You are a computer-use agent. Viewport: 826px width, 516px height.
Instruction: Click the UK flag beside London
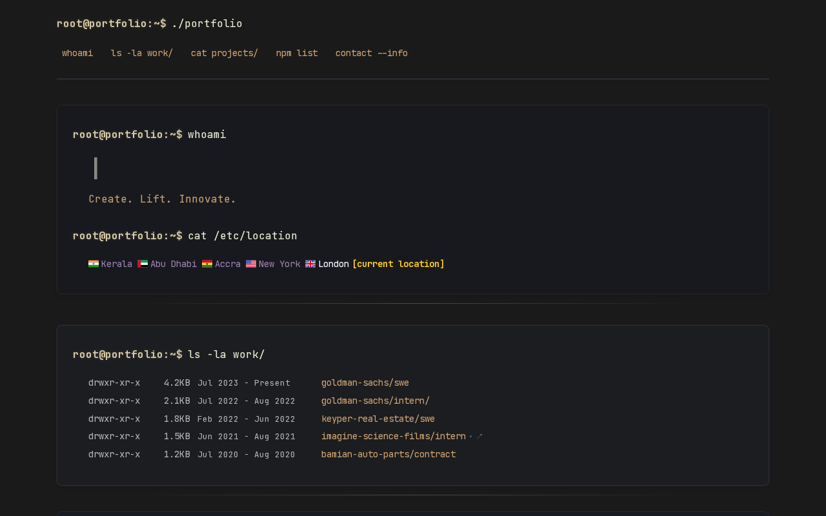tap(310, 264)
